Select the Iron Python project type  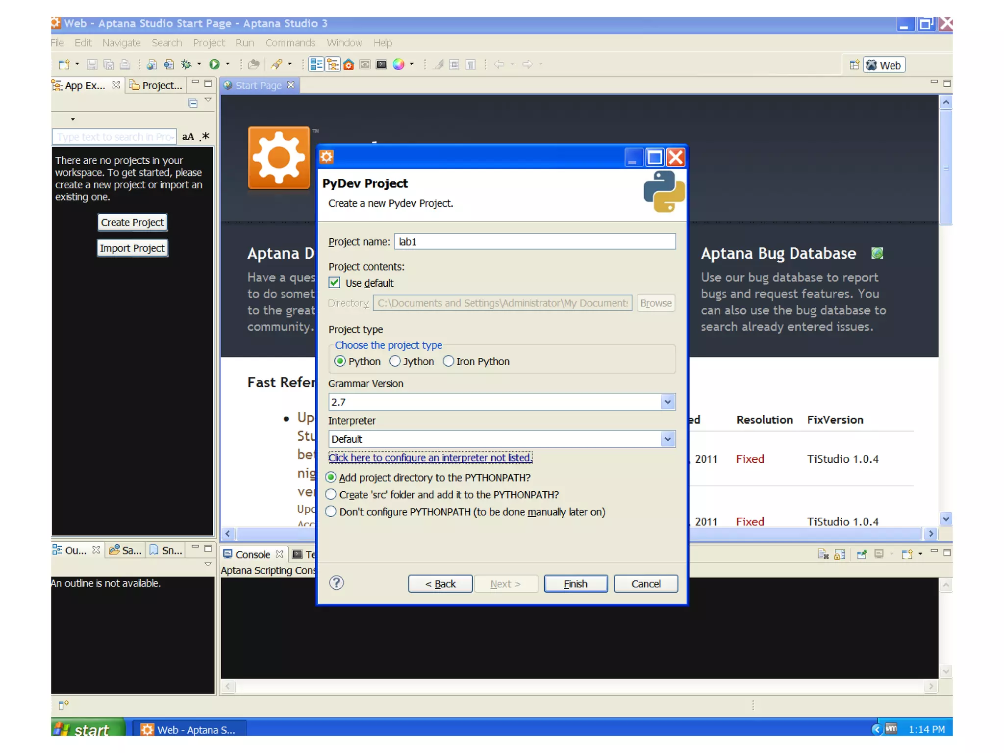coord(448,361)
